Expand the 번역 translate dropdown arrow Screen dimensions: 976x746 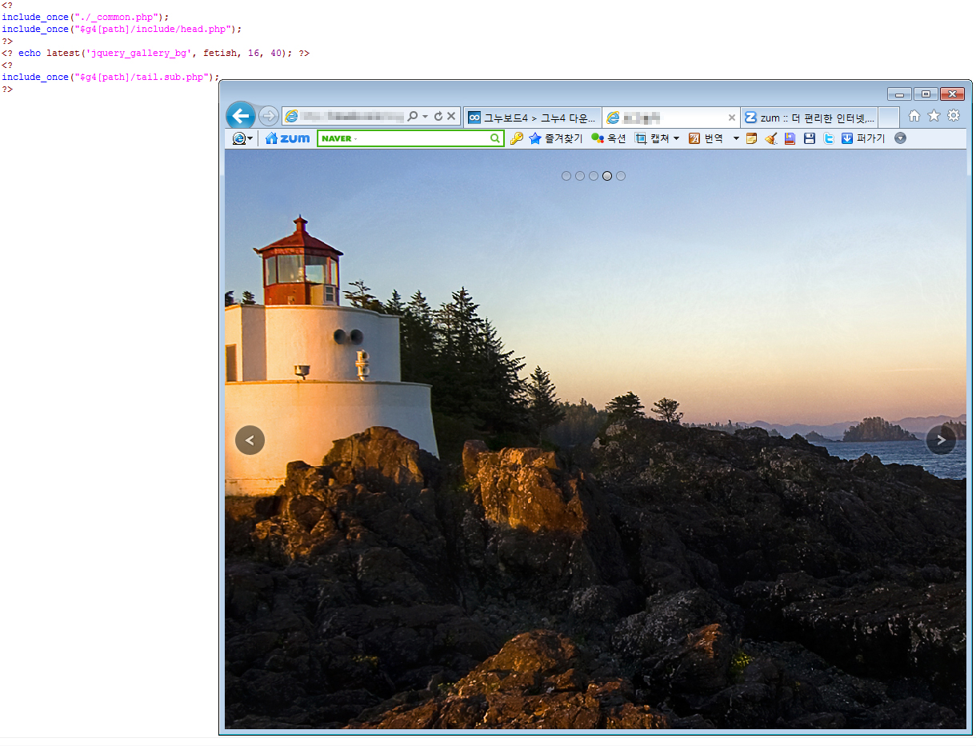(x=736, y=138)
